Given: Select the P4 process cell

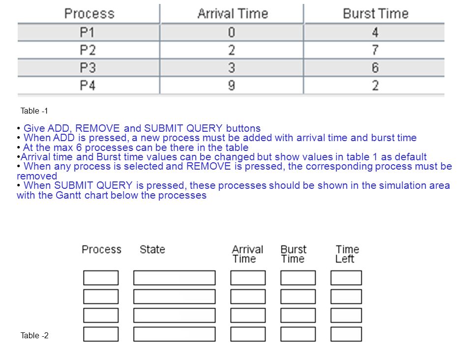Looking at the screenshot, I should pos(88,86).
